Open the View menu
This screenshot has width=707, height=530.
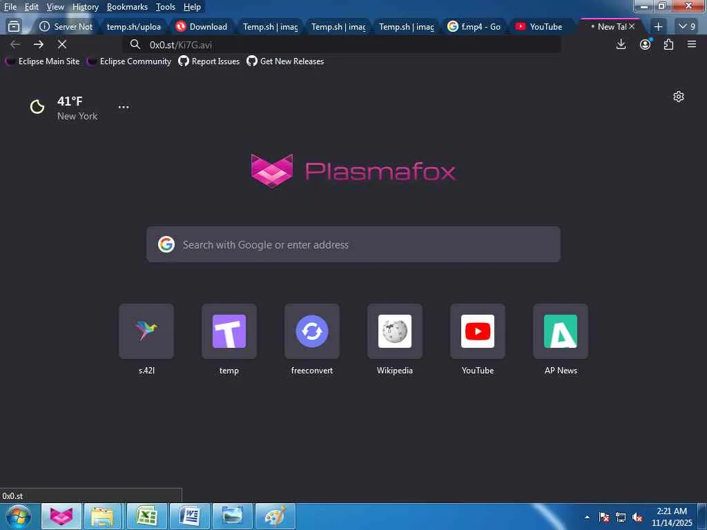55,7
